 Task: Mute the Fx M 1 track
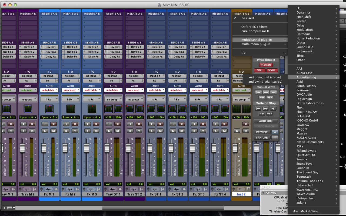(x=54, y=131)
